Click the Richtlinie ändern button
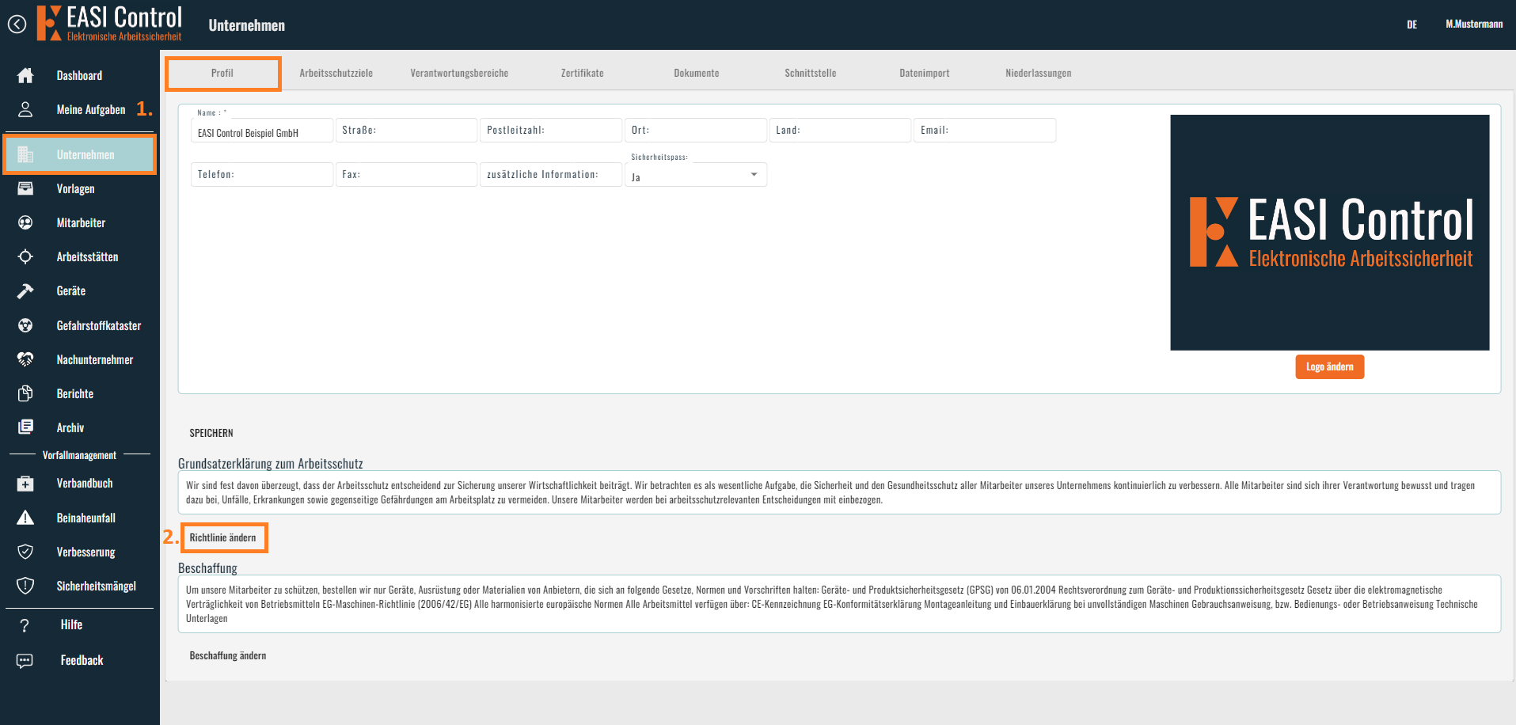1516x725 pixels. point(223,537)
